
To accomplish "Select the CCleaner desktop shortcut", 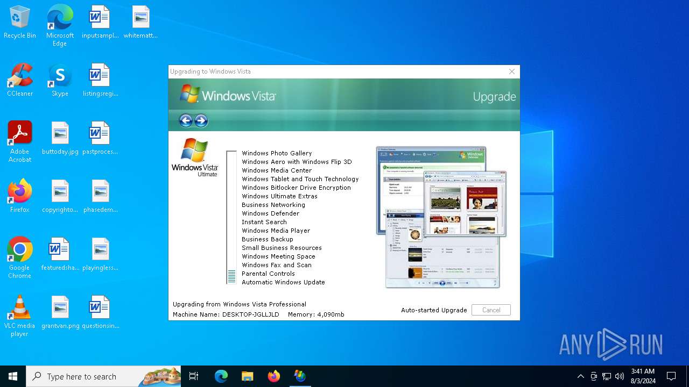I will 20,81.
